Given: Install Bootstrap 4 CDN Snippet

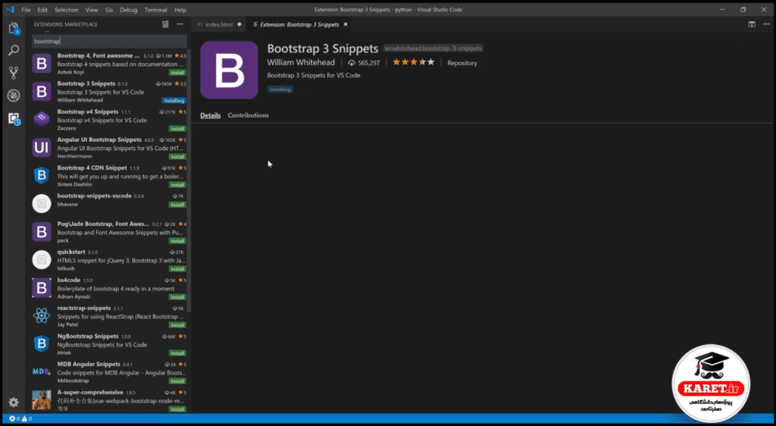Looking at the screenshot, I should point(177,184).
